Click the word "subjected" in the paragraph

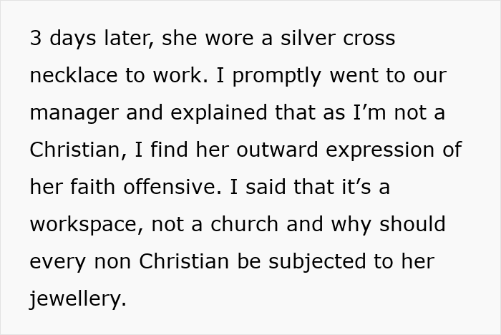[317, 263]
